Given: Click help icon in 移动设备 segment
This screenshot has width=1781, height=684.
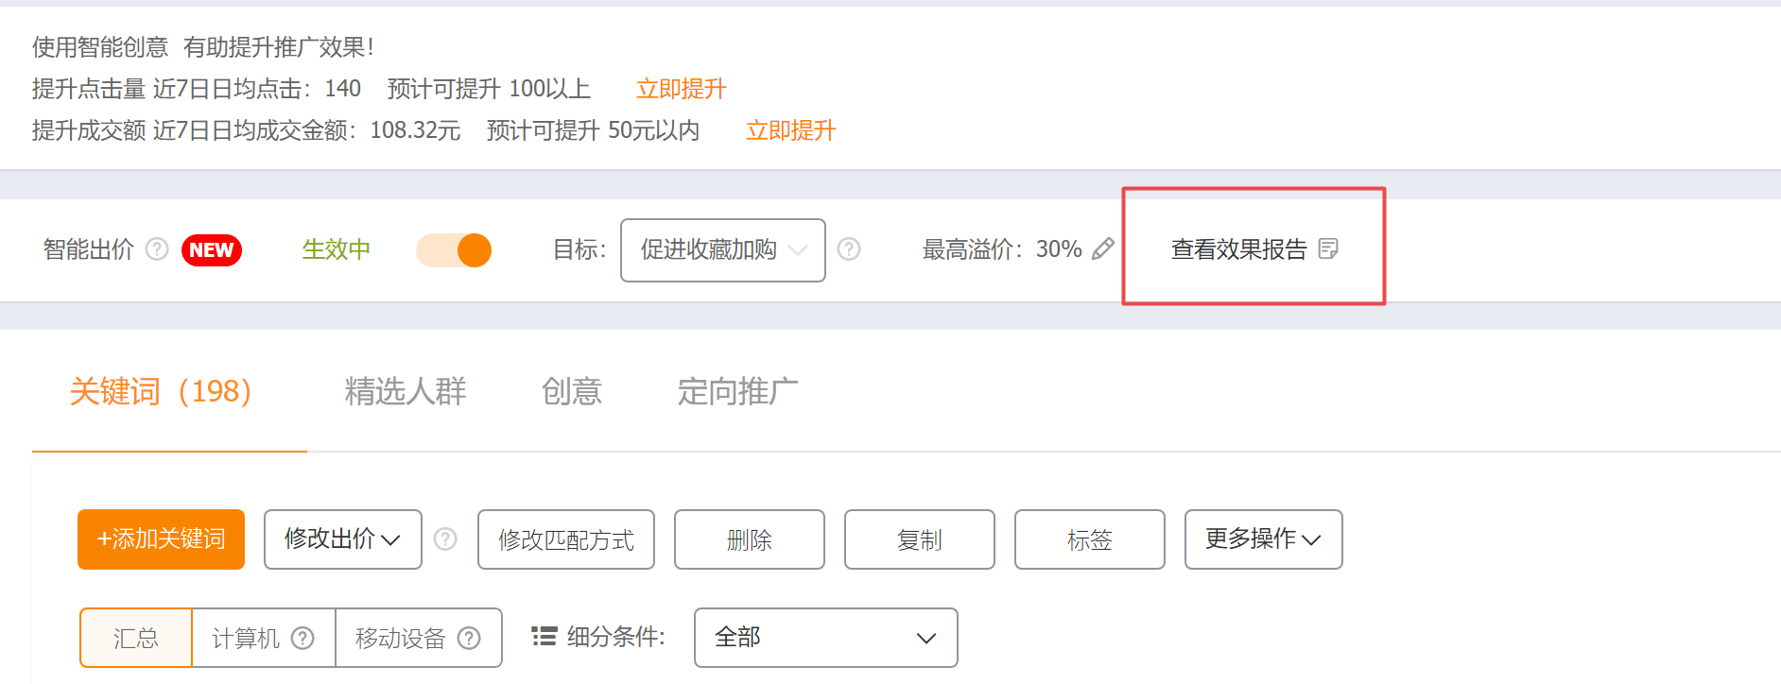Looking at the screenshot, I should pos(469,639).
